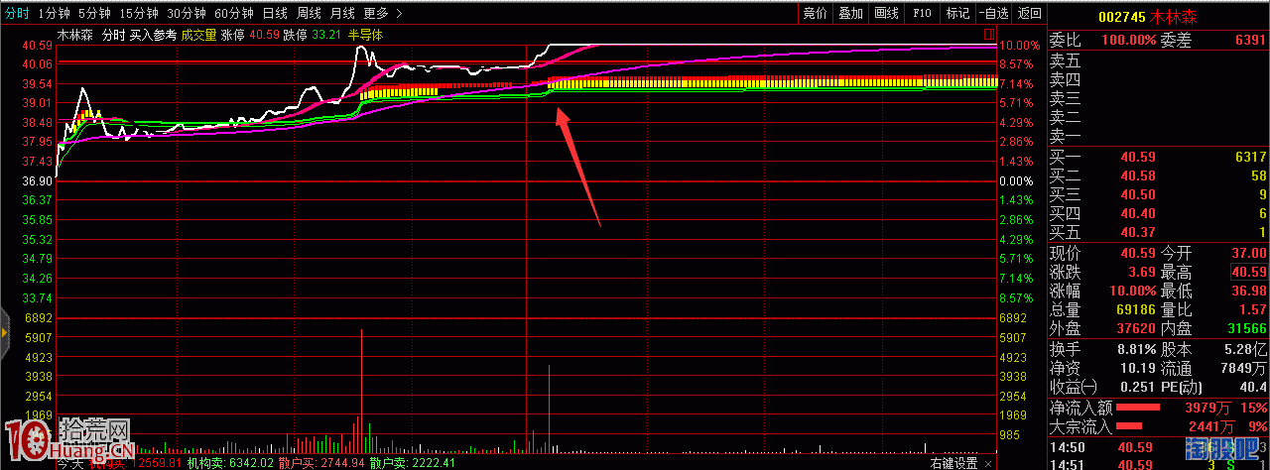
Task: Click the 净流入额 red bar
Action: (x=1138, y=408)
